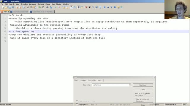Click the Stop Recording macro icon

coord(90,7)
